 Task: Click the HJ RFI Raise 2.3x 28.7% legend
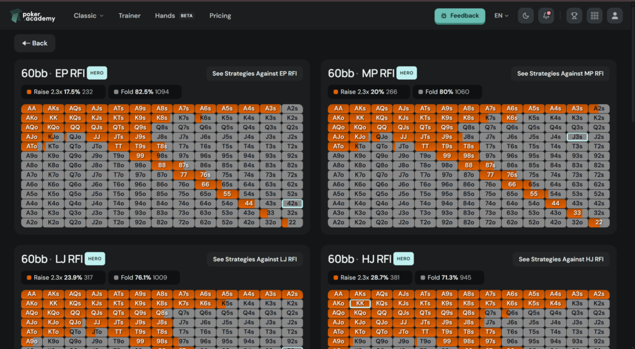coord(370,278)
